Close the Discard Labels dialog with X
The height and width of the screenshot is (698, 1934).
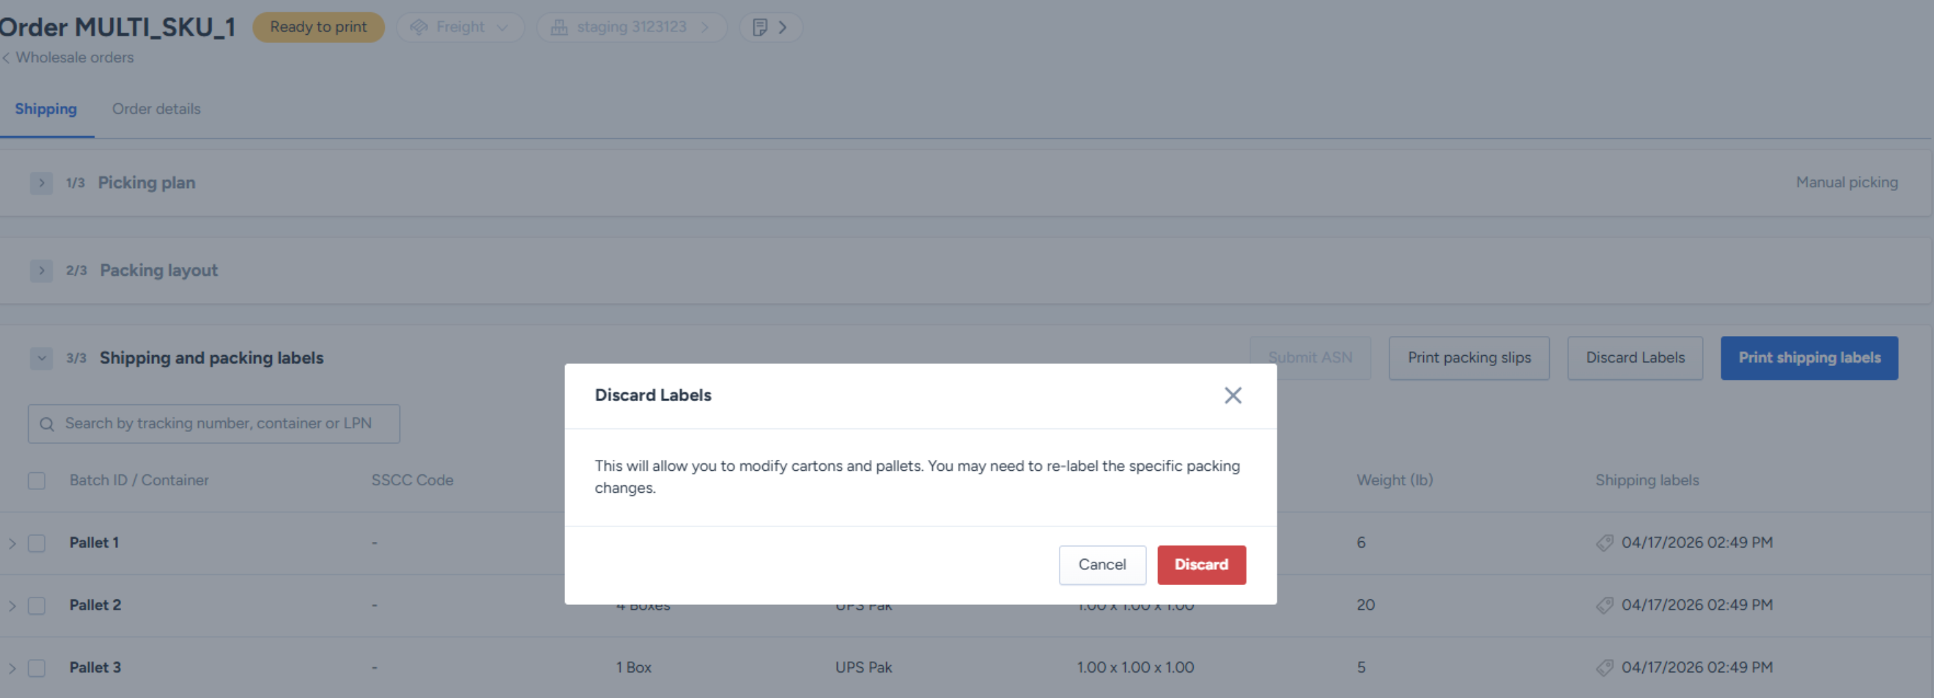[1232, 396]
